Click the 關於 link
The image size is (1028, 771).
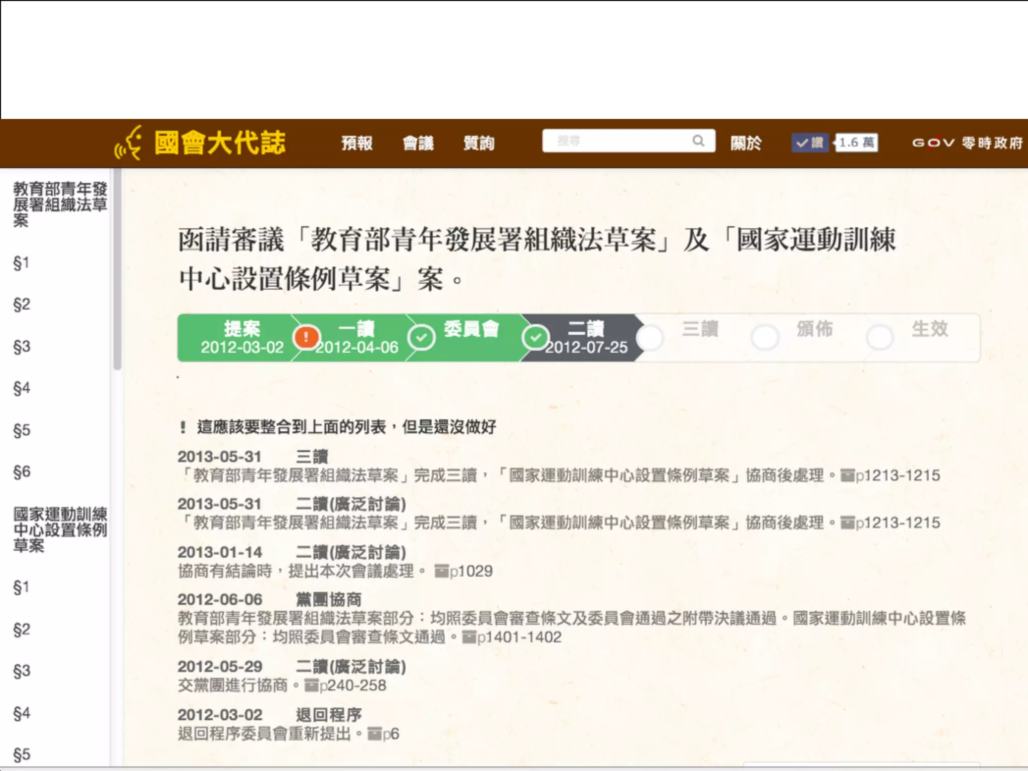[x=746, y=144]
